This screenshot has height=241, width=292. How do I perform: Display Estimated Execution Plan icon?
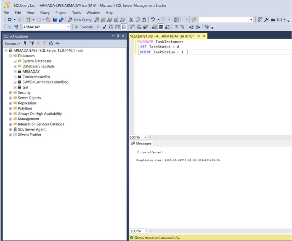(111, 27)
